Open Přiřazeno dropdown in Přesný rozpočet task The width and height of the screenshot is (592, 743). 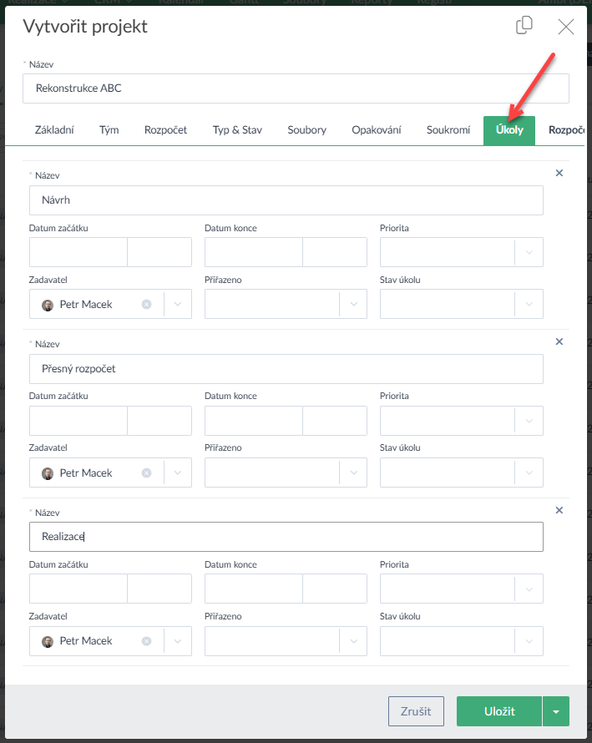point(353,473)
